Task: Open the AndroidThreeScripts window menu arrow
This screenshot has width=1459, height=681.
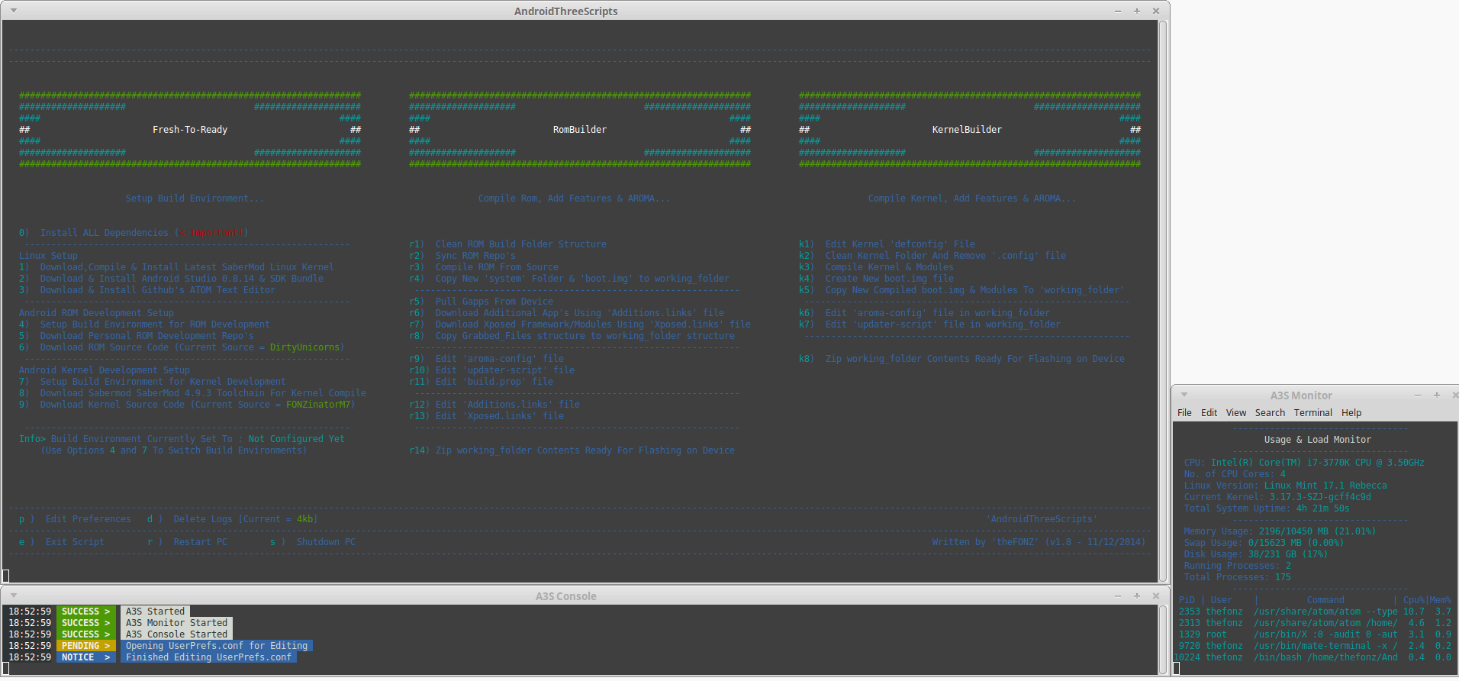Action: click(14, 11)
